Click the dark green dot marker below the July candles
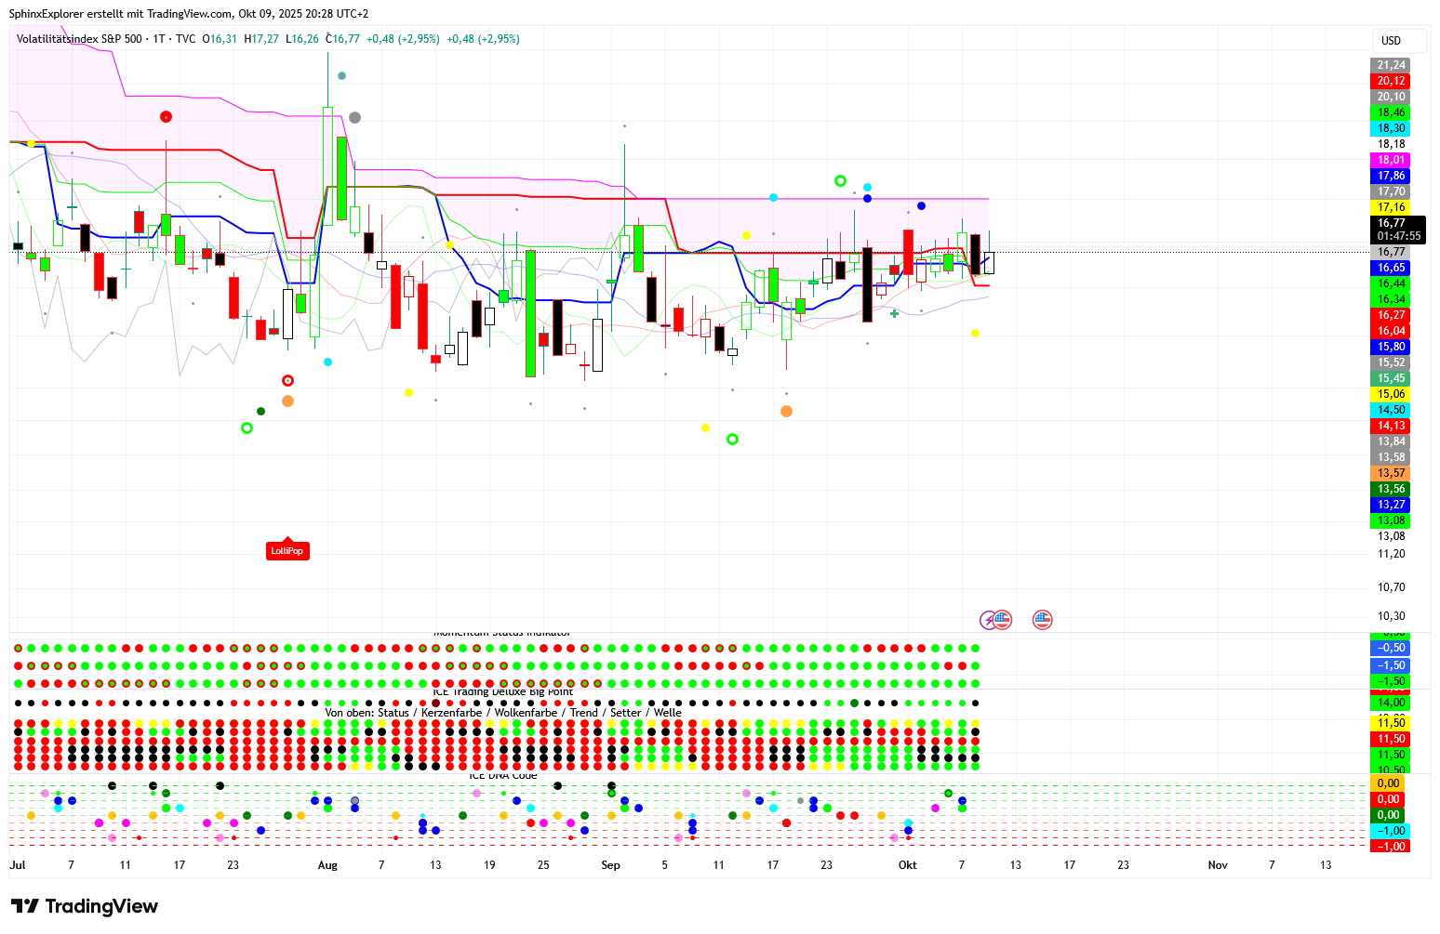The width and height of the screenshot is (1440, 934). point(260,411)
